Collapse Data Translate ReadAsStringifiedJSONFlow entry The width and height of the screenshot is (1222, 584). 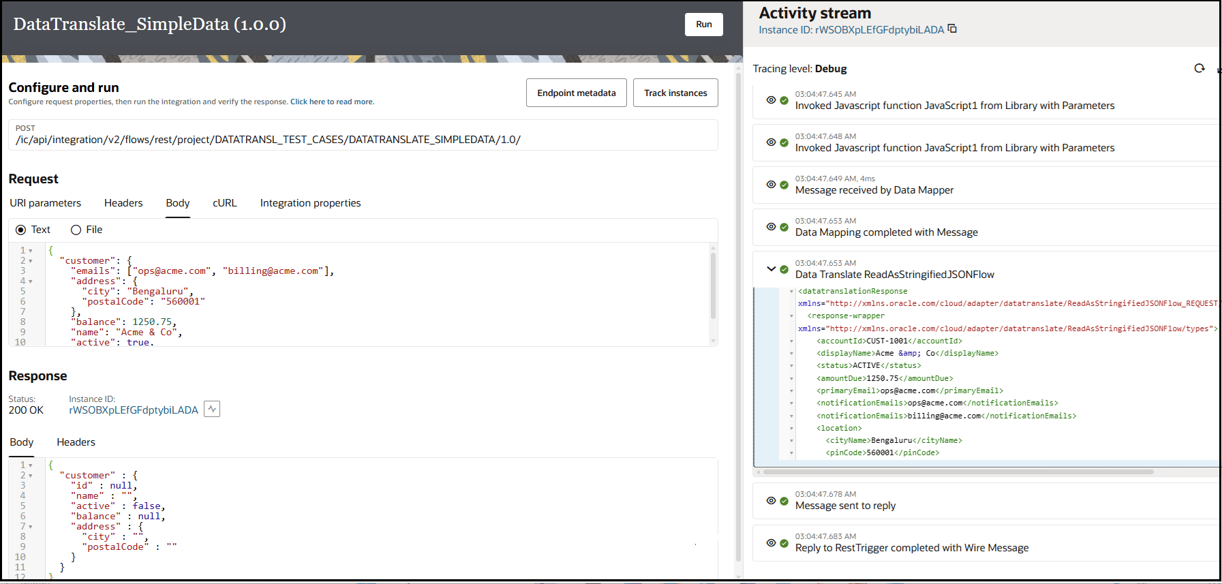pyautogui.click(x=771, y=269)
